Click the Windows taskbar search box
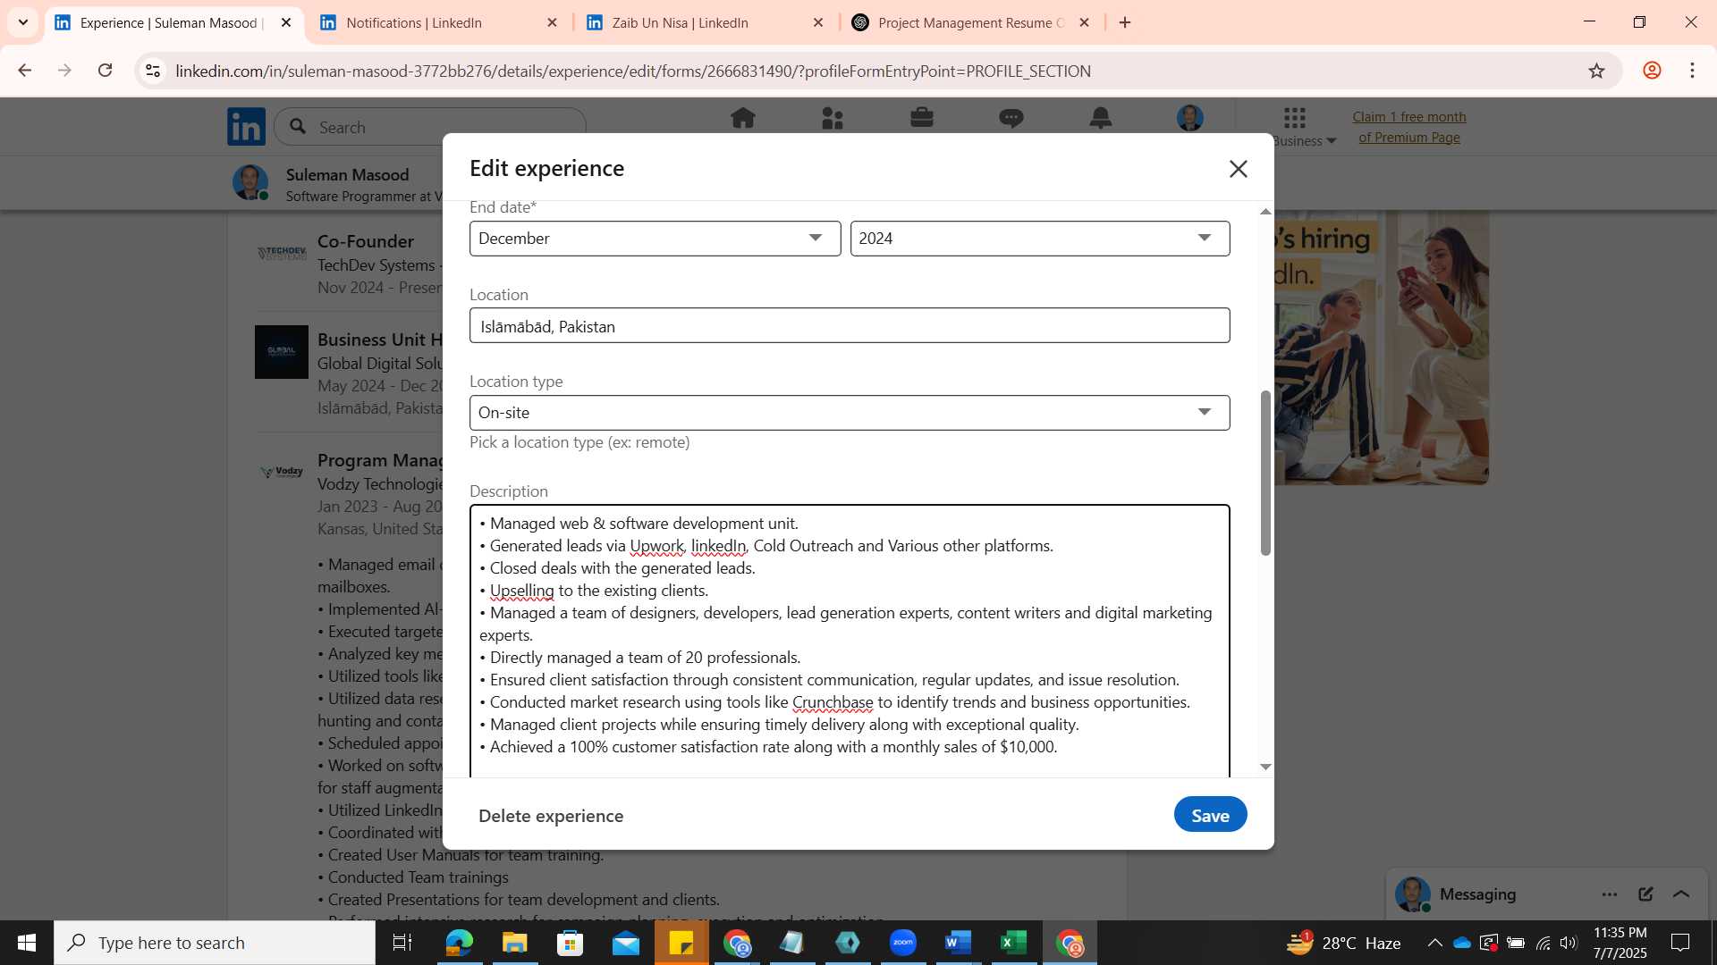1717x965 pixels. (x=215, y=943)
